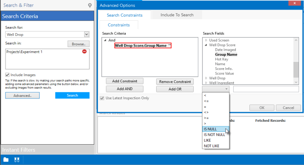Choose the IS NULL operator
Screen dimensions: 304x165
[216, 129]
